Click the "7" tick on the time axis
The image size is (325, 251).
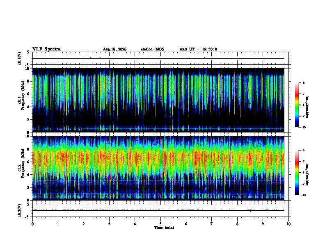212,224
